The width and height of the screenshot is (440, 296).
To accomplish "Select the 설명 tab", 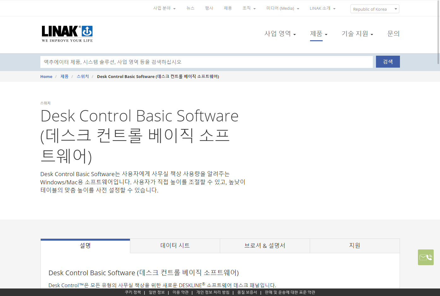I will 85,245.
